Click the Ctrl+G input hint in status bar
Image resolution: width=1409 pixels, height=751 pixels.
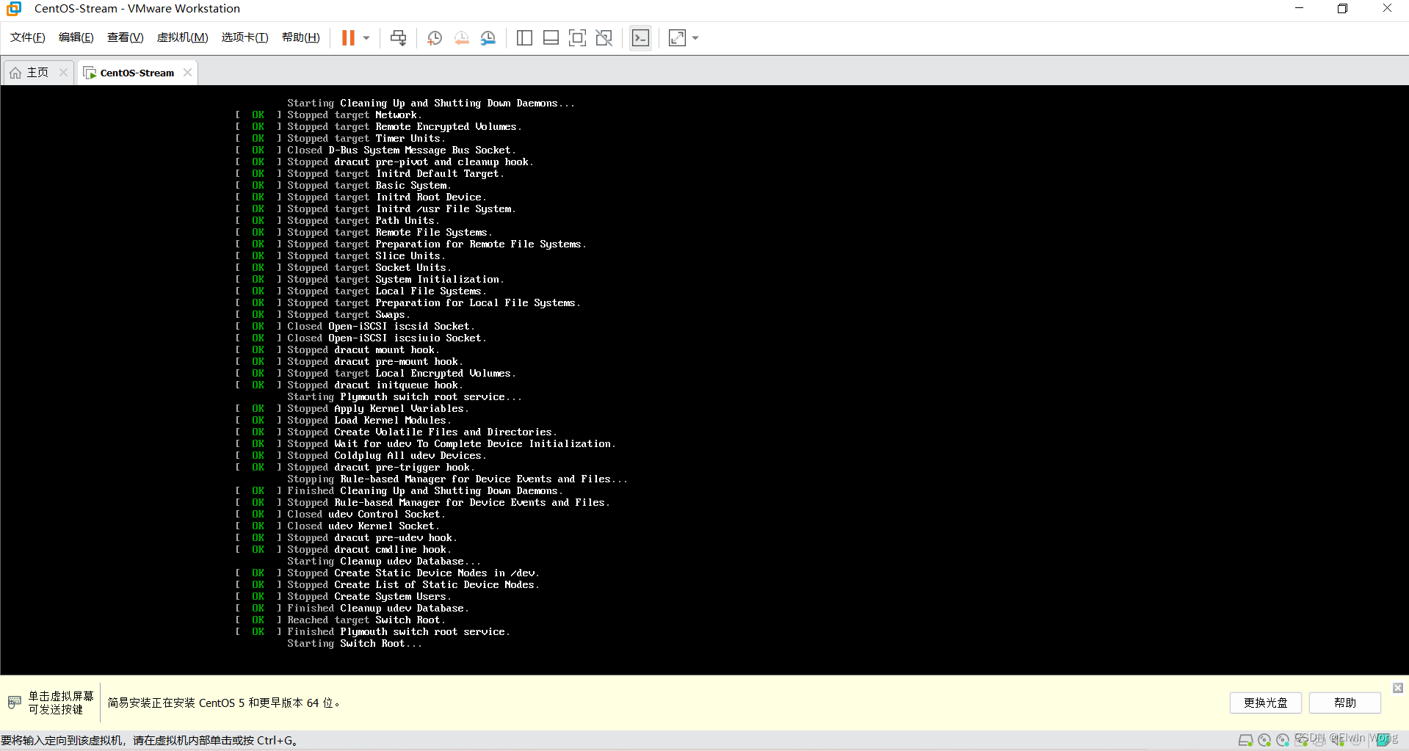pos(149,740)
